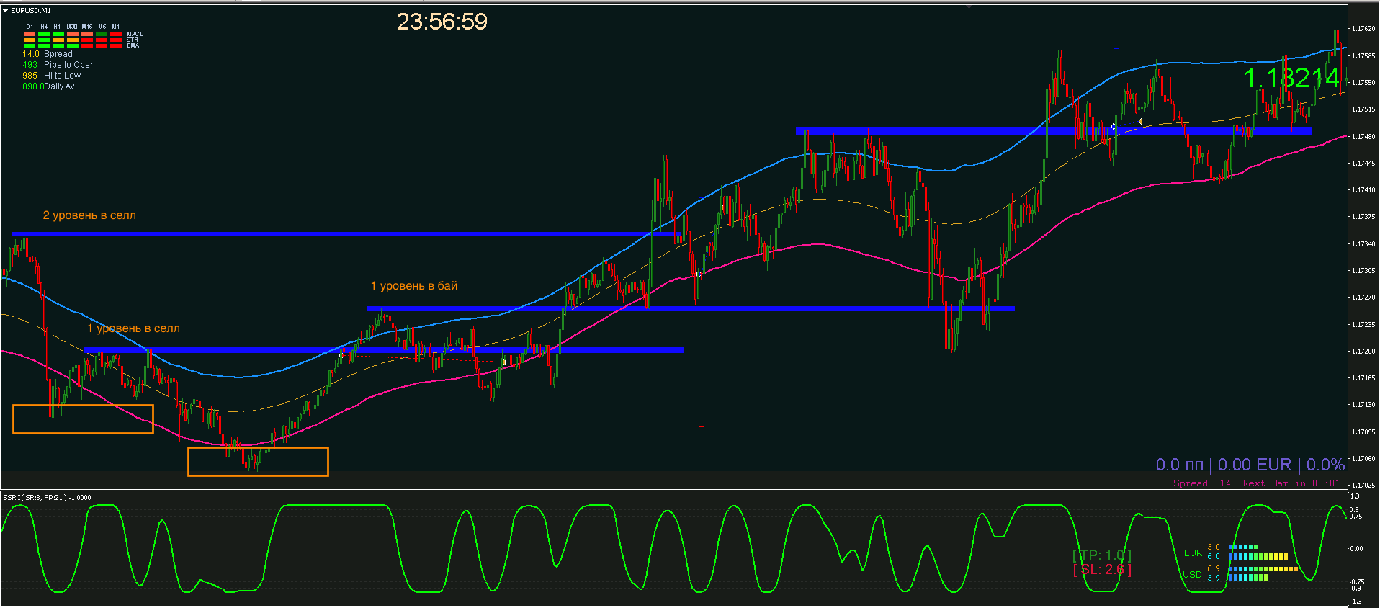Click the [SL: 2.6] stop-loss label
This screenshot has height=608, width=1380.
pyautogui.click(x=1102, y=570)
